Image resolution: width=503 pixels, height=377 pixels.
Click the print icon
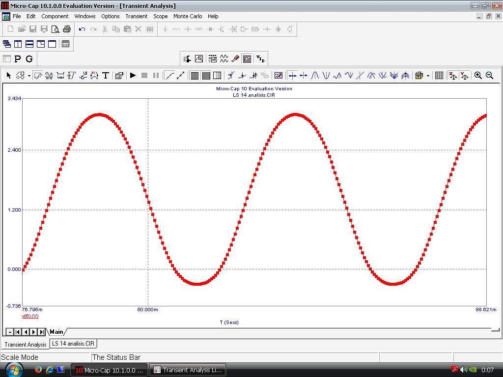[x=67, y=29]
